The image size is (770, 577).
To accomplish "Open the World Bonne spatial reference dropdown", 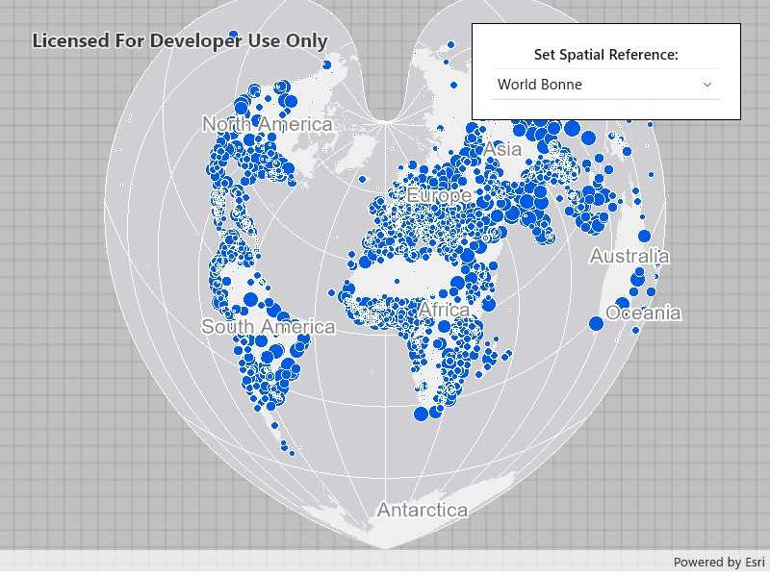I will (x=604, y=85).
